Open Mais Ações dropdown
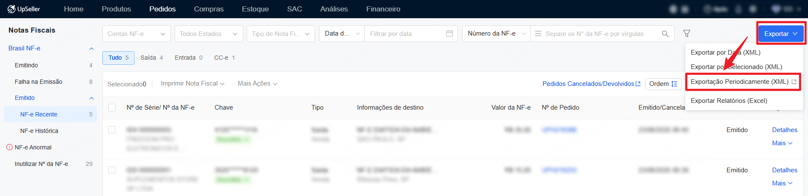Screen dimensions: 808x196 click(257, 84)
